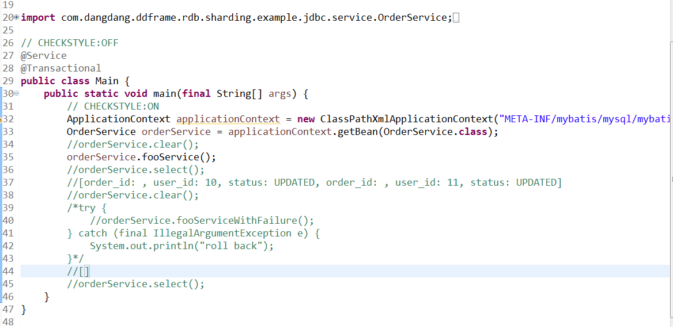The image size is (673, 327).
Task: Click the underlined applicationContext variable declaration
Action: (228, 119)
